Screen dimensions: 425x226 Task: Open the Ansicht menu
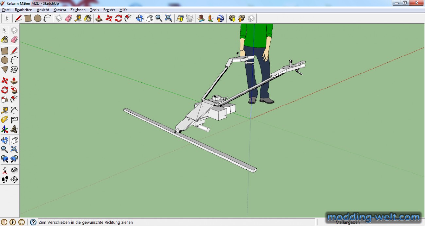43,10
